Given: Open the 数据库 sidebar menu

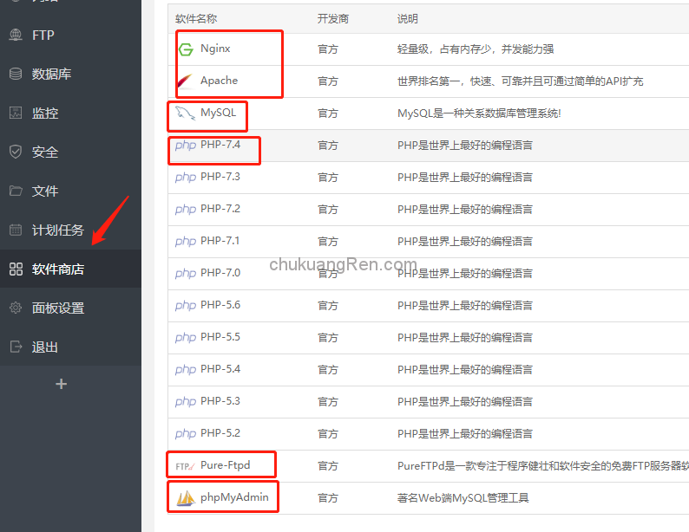Looking at the screenshot, I should [x=51, y=74].
